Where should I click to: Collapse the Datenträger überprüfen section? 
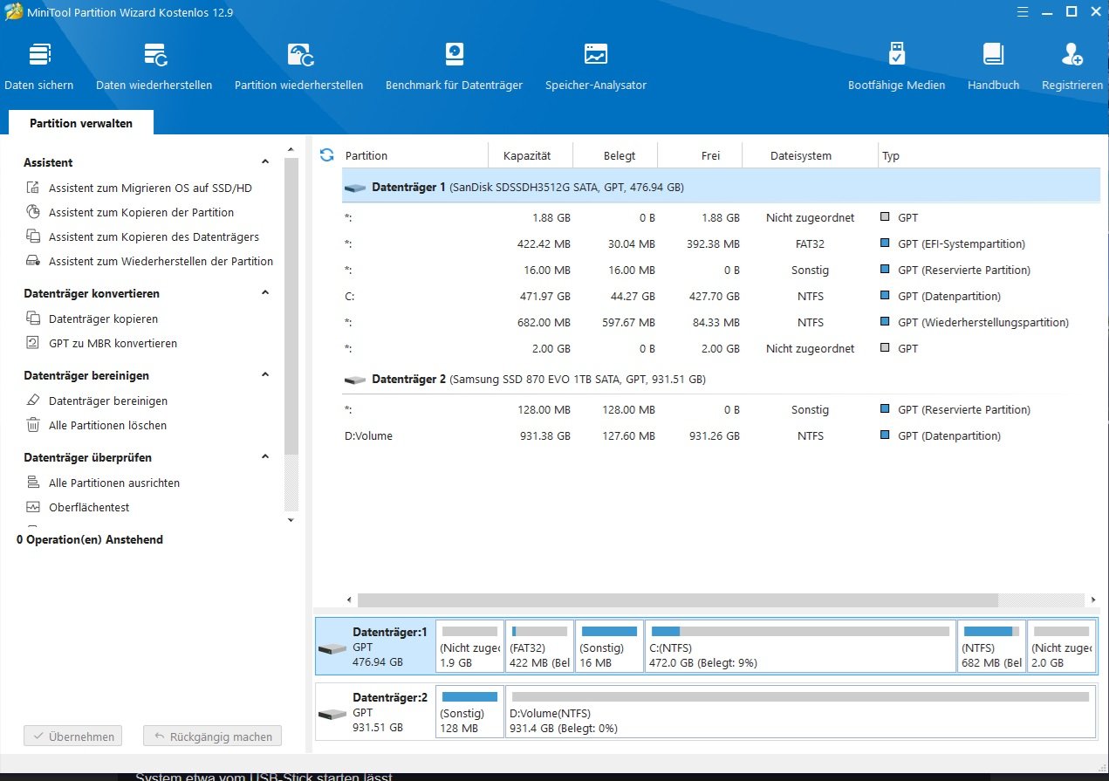pos(265,457)
